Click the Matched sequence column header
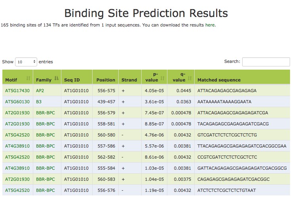This screenshot has width=294, height=197. 219,80
